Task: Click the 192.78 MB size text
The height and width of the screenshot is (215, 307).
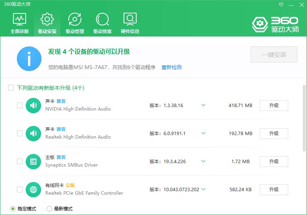Action: point(241,134)
